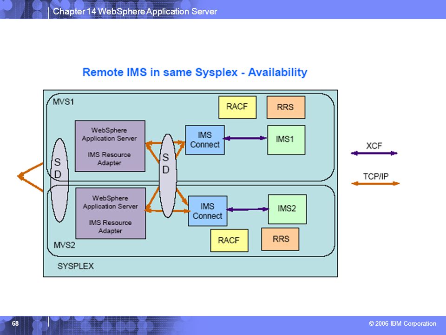Click the orange TCP/IP legend arrow
Screen dimensions: 446x335
click(x=375, y=183)
